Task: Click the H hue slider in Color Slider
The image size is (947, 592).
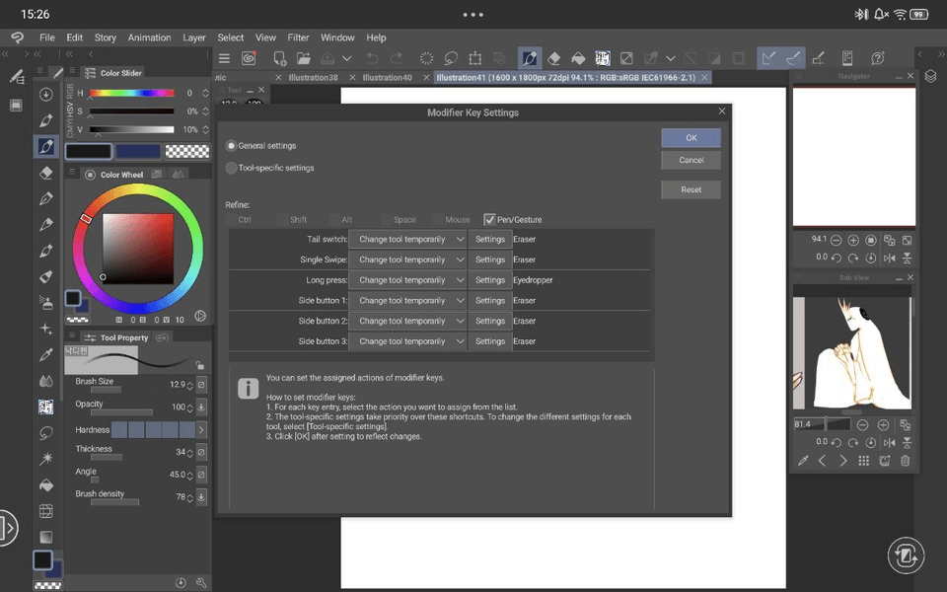Action: pos(131,93)
